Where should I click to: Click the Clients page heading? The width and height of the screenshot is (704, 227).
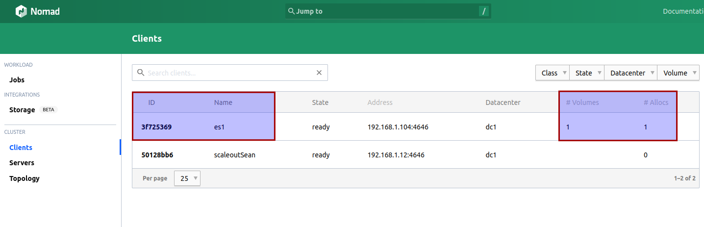click(x=147, y=38)
